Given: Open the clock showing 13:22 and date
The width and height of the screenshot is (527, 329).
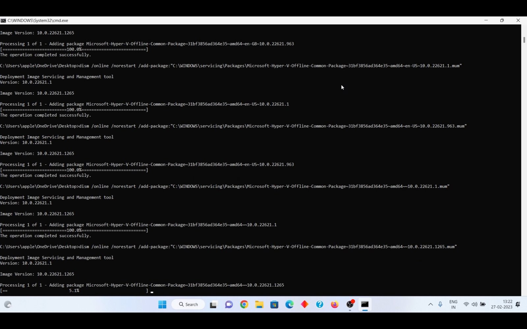Looking at the screenshot, I should tap(502, 304).
